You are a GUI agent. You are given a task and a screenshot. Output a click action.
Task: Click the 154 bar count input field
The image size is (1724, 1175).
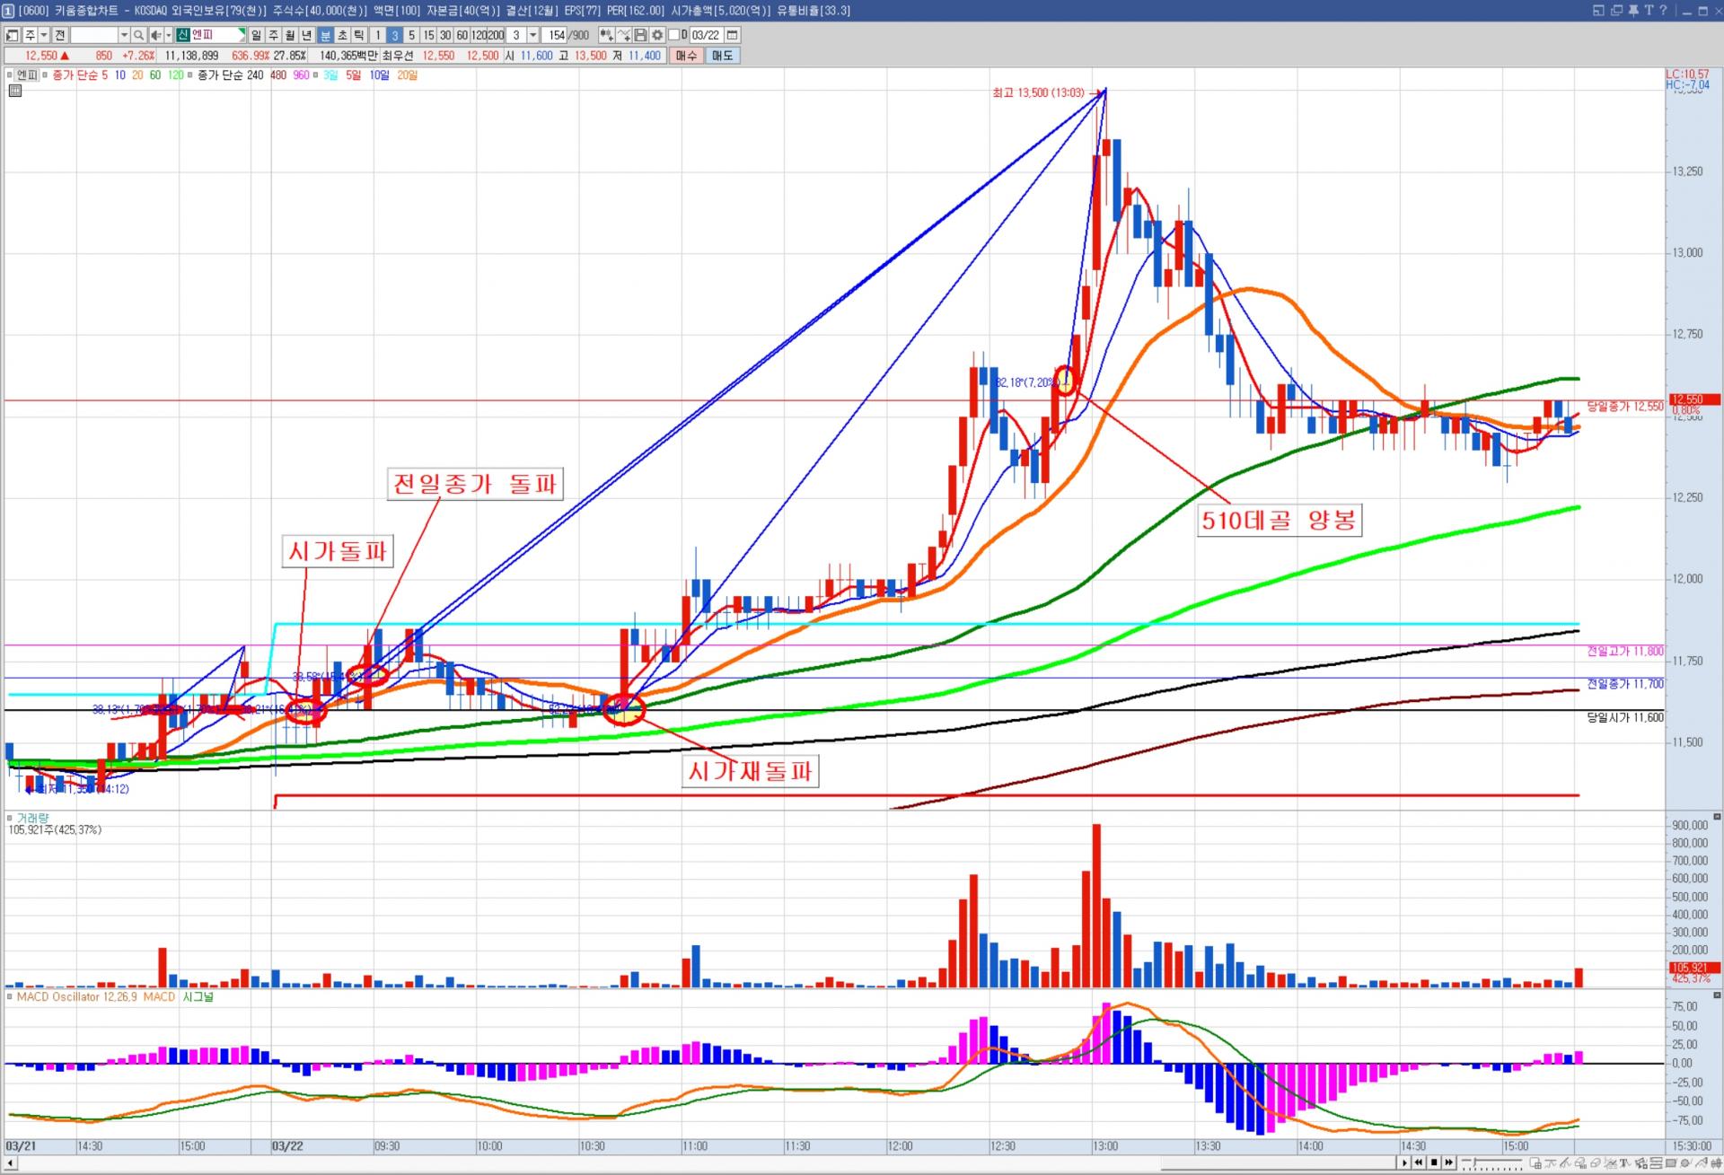(556, 35)
